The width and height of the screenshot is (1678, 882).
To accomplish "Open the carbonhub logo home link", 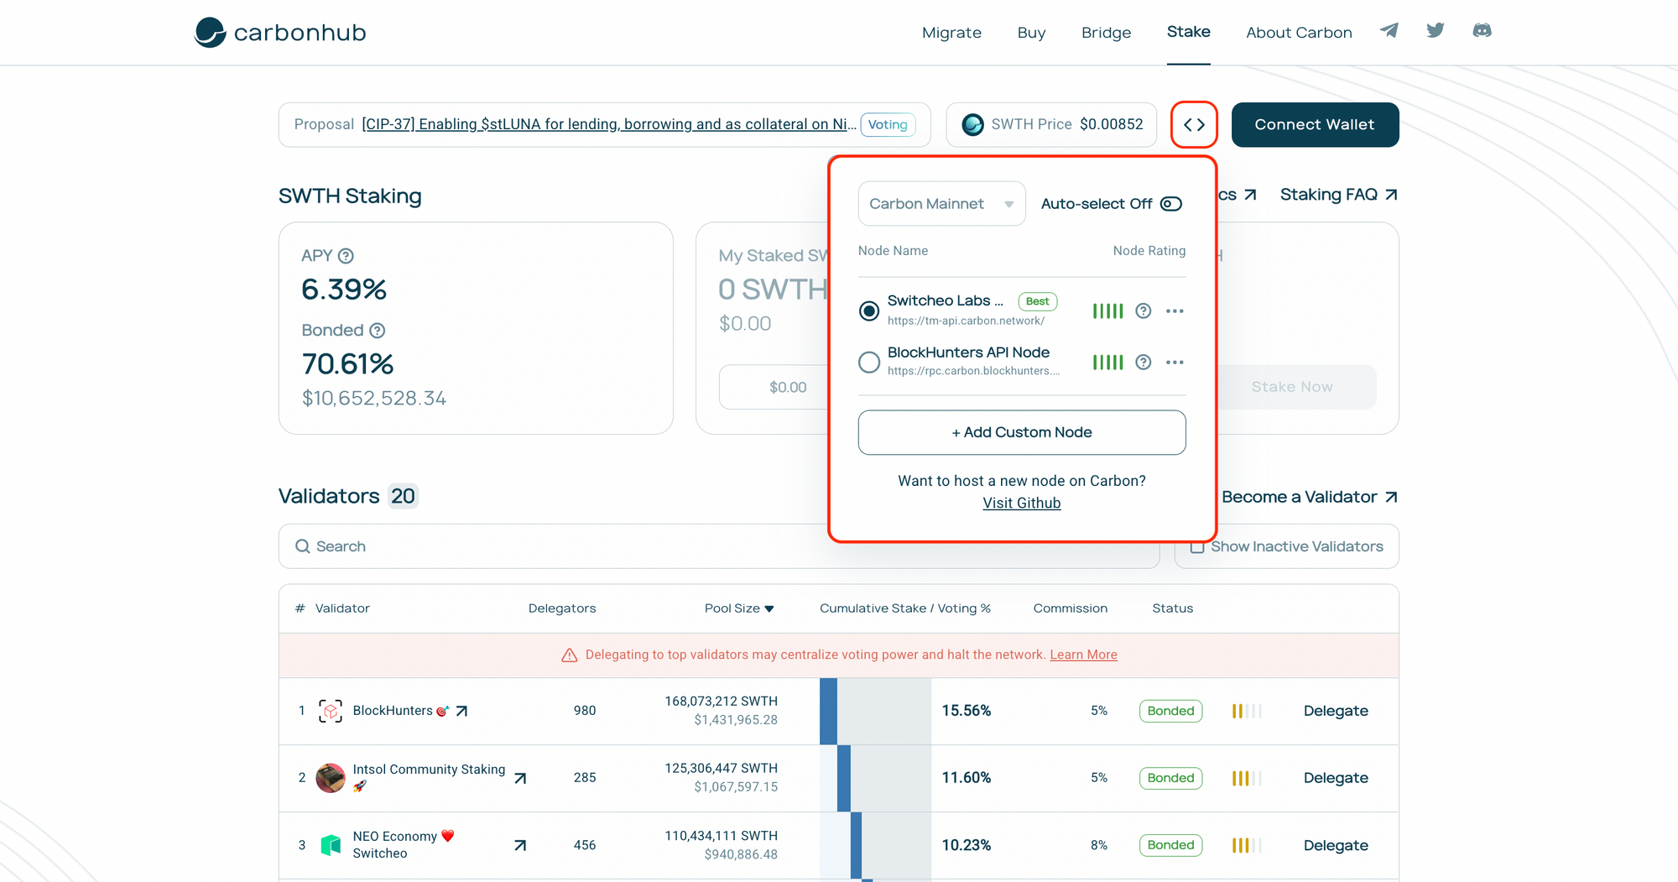I will click(280, 32).
